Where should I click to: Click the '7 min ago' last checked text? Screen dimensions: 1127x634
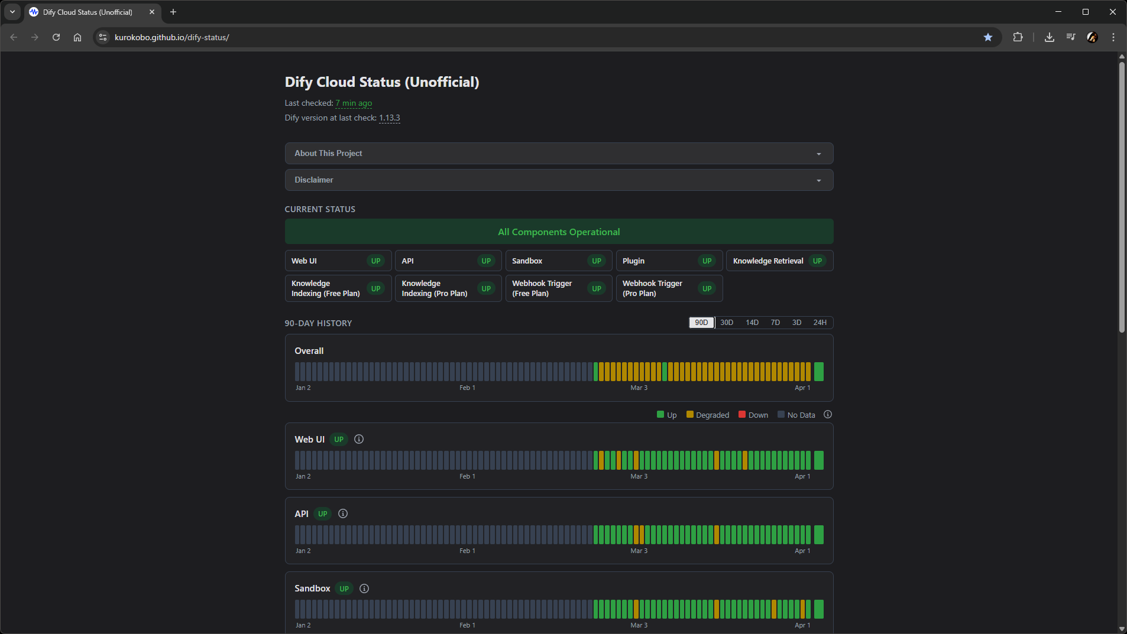(354, 103)
